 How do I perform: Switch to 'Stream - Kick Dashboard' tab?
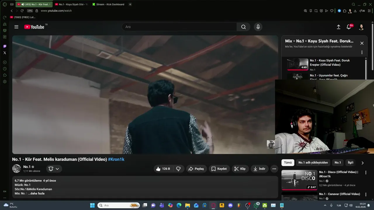coord(108,4)
